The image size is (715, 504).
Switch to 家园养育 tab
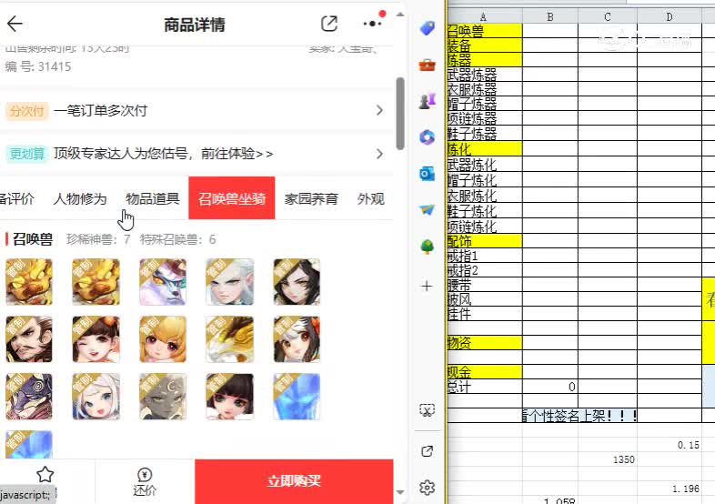point(311,199)
